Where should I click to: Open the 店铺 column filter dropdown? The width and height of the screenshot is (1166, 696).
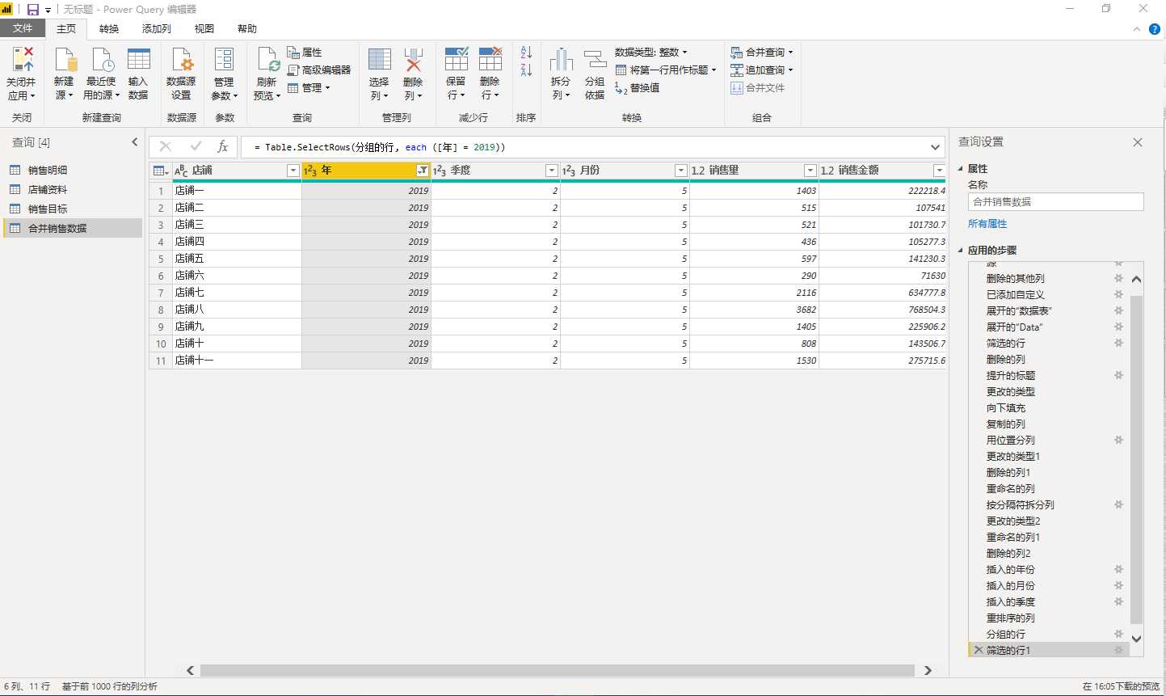click(x=293, y=171)
